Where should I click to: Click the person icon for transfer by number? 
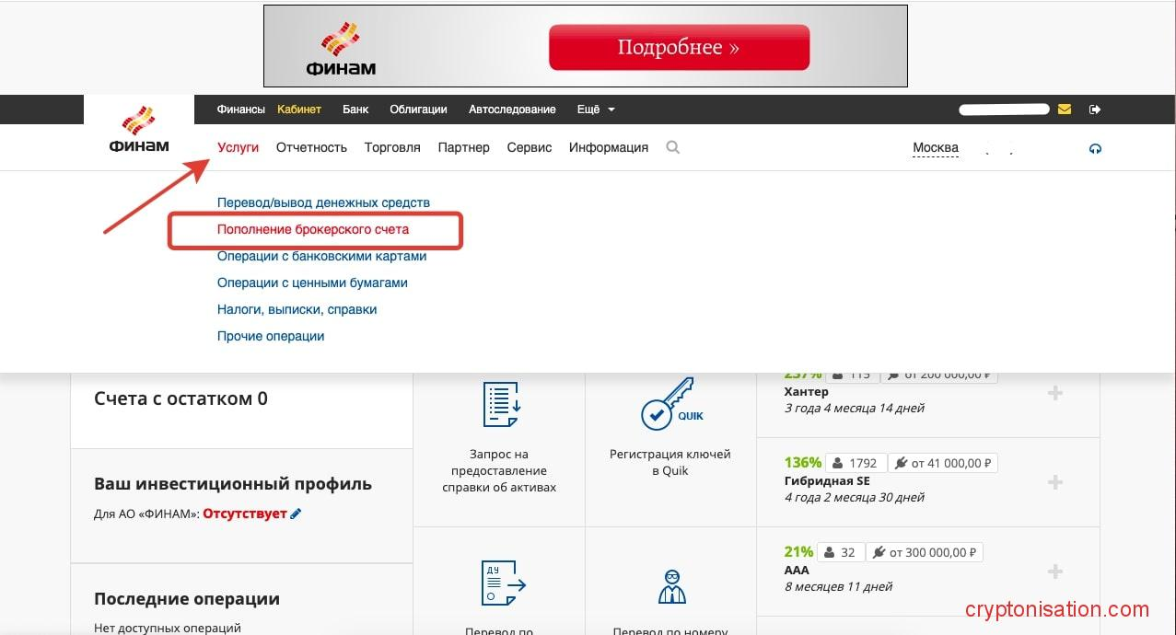click(x=671, y=585)
